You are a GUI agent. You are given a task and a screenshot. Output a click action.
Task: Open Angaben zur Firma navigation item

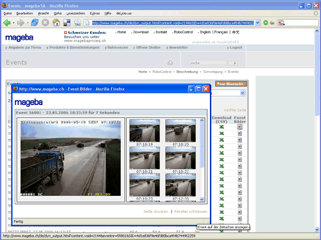point(24,47)
